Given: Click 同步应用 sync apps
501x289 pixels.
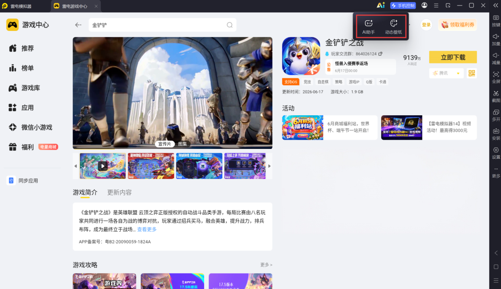Looking at the screenshot, I should point(23,181).
